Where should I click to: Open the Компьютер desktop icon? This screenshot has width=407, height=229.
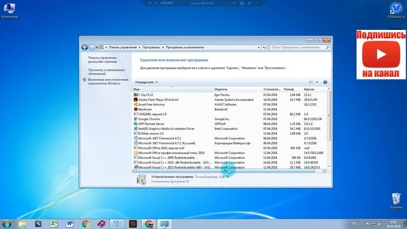[x=10, y=11]
